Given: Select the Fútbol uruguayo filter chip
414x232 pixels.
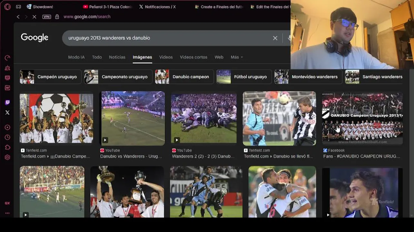Looking at the screenshot, I should [x=244, y=77].
